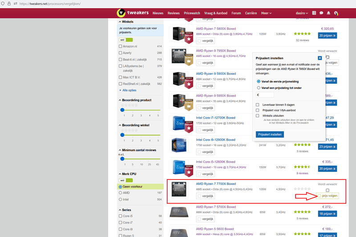
Task: Click AMD Ryzen 7 5800X product thumbnail
Action: point(179,34)
